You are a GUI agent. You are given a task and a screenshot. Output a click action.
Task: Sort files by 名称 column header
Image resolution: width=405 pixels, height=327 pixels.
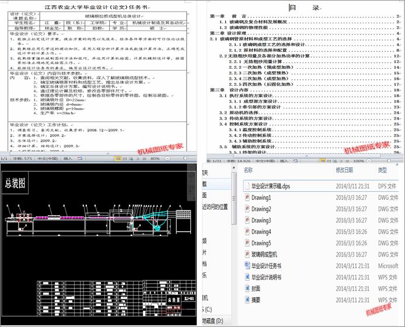[x=248, y=170]
